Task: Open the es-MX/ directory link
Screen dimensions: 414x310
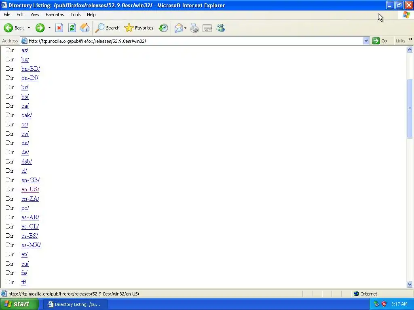Action: [31, 245]
